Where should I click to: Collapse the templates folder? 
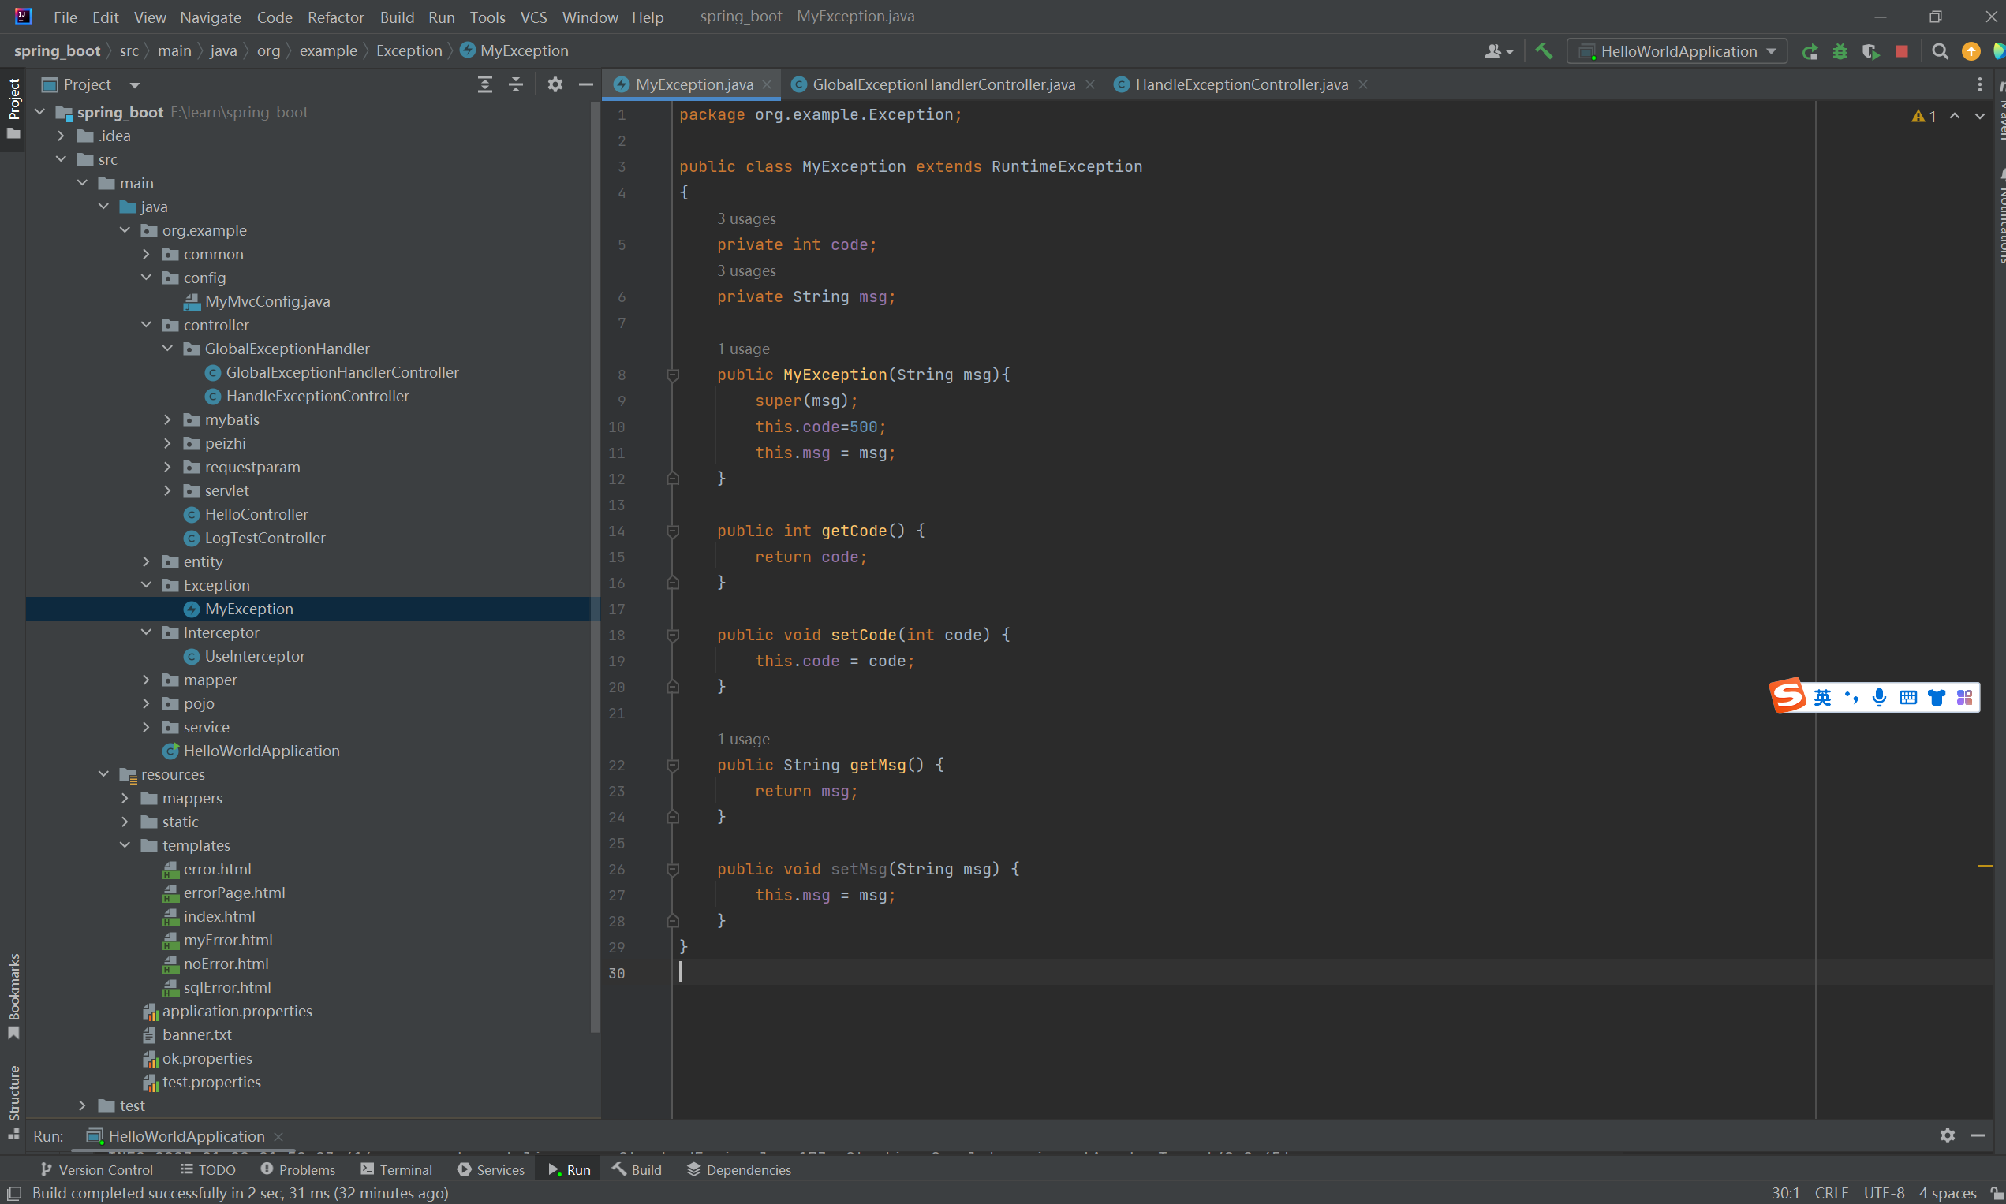(x=125, y=845)
